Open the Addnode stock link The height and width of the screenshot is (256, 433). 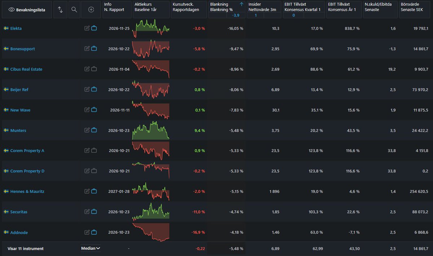19,233
